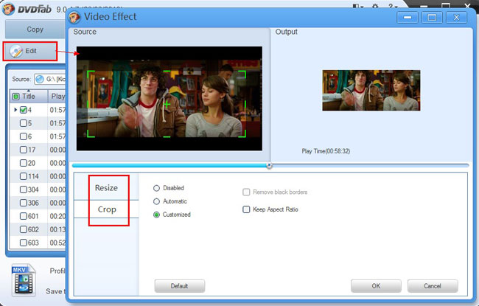Click the bottom-right green crop corner handle
Image resolution: width=479 pixels, height=306 pixels.
click(242, 133)
